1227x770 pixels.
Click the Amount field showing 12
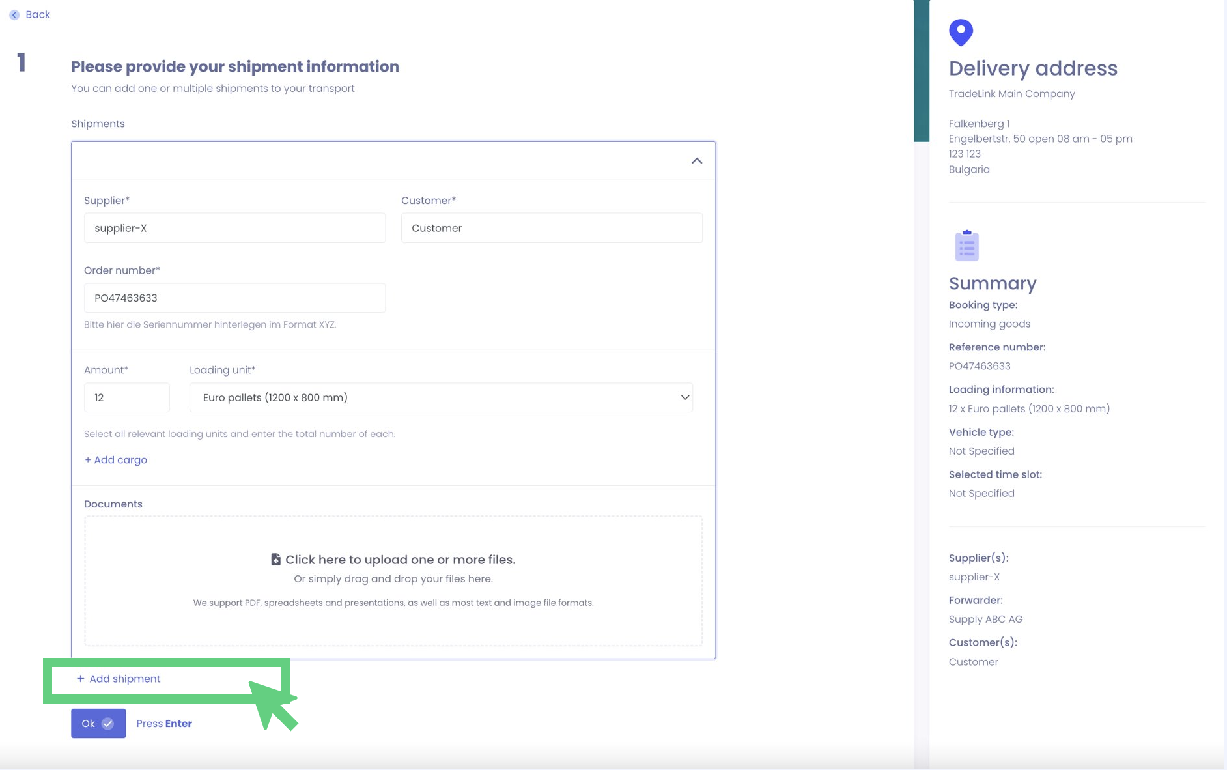tap(126, 397)
